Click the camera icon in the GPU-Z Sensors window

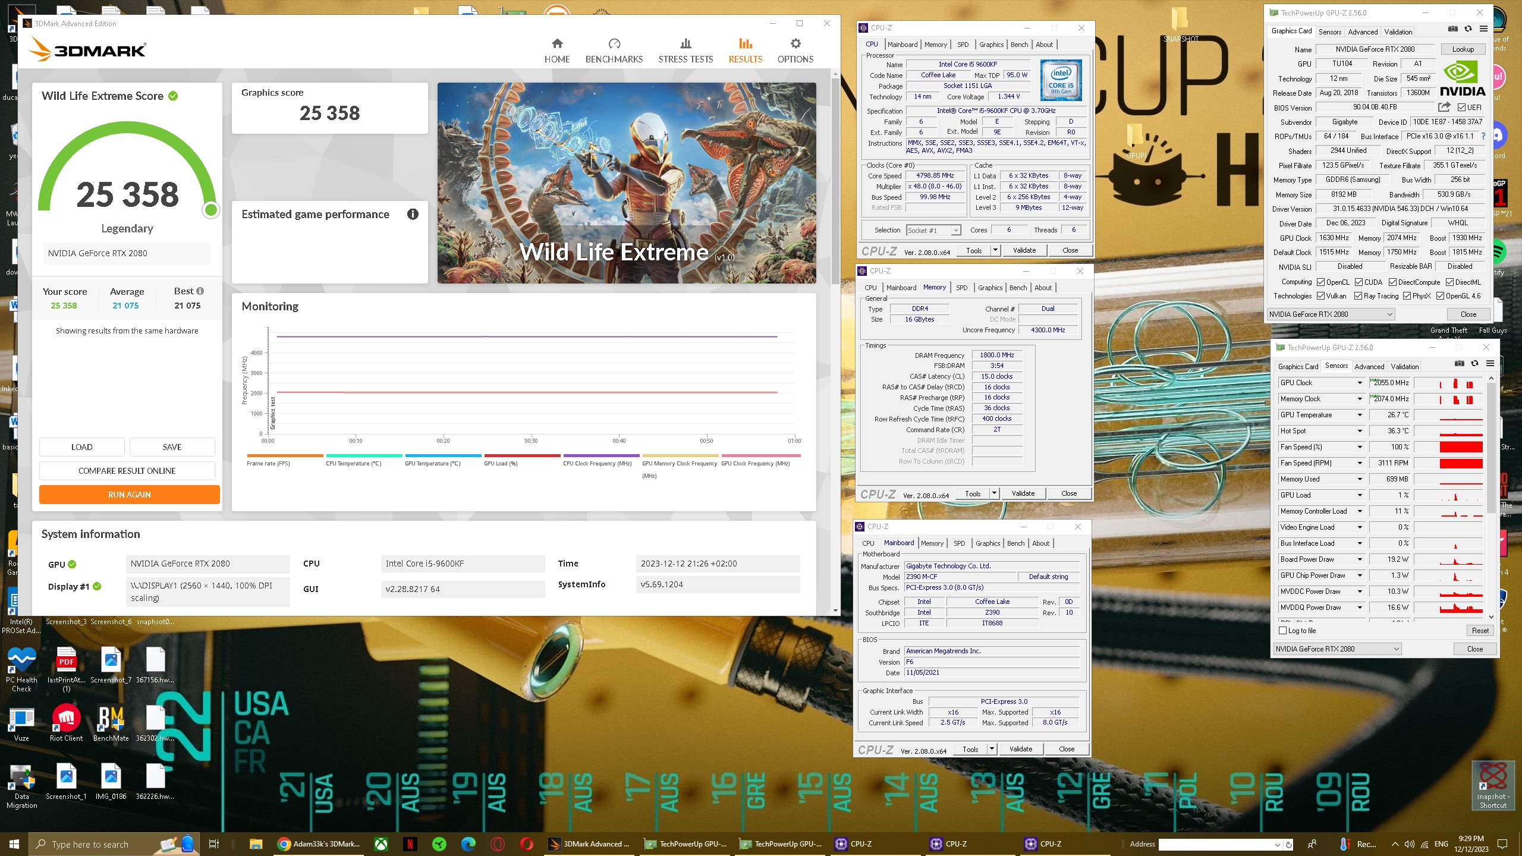(x=1460, y=364)
